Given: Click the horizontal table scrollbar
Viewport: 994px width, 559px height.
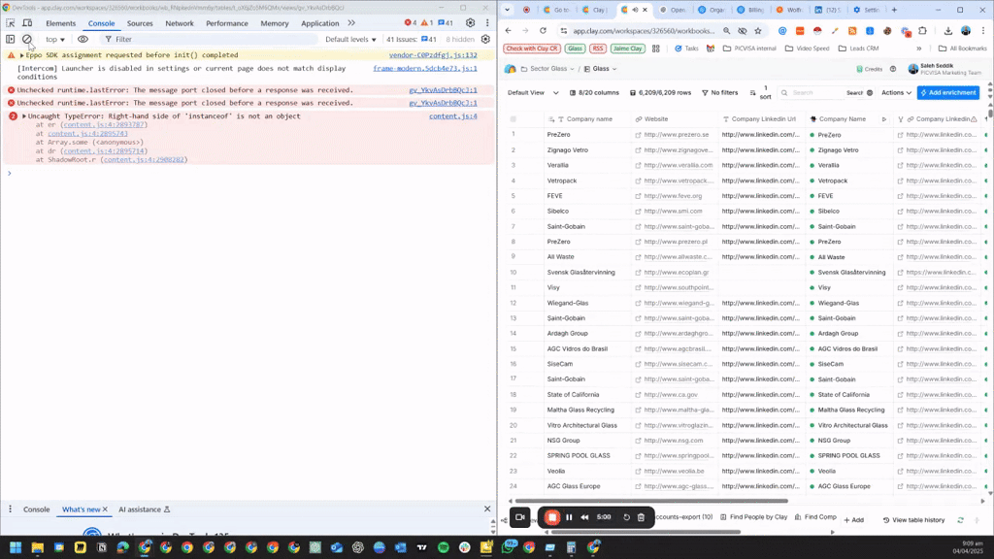Looking at the screenshot, I should [651, 501].
